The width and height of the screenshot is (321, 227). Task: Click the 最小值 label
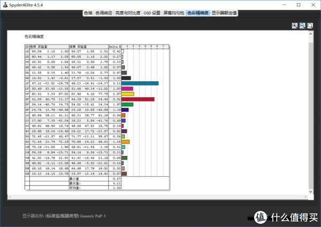click(x=74, y=179)
